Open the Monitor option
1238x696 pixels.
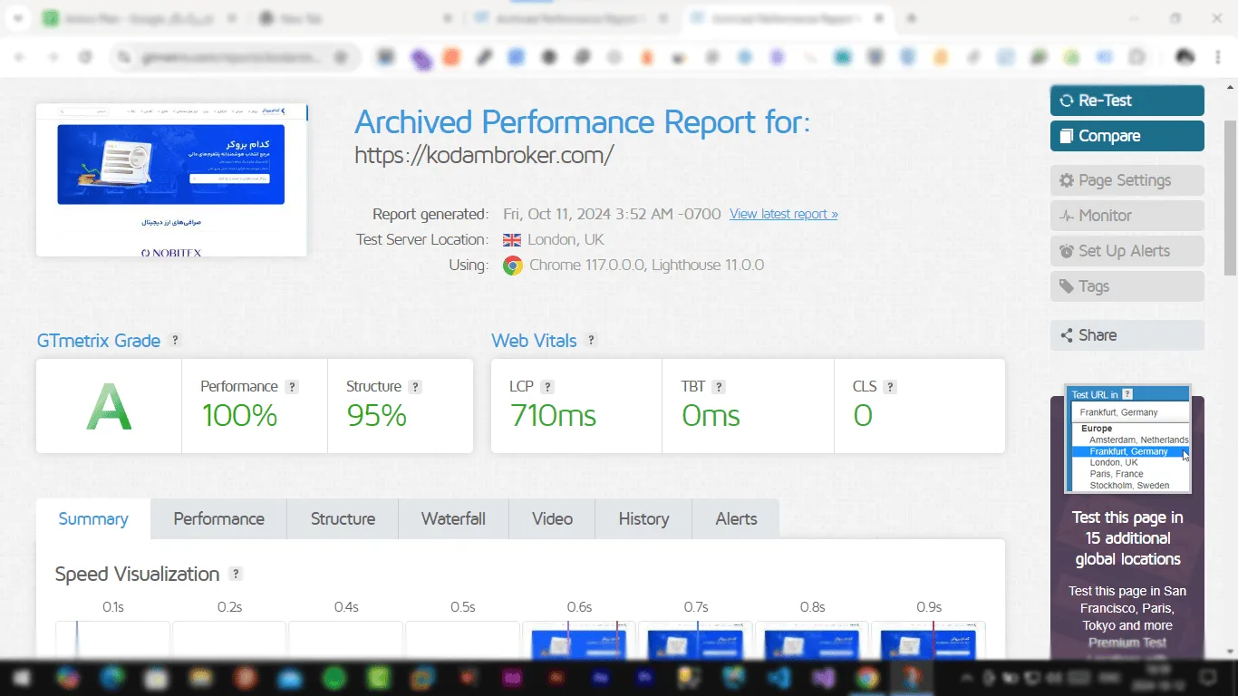tap(1127, 216)
